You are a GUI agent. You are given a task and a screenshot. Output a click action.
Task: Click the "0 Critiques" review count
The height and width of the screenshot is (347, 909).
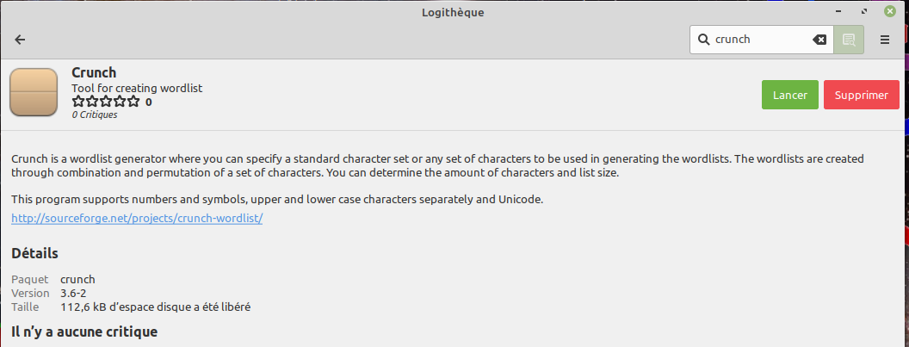click(94, 115)
